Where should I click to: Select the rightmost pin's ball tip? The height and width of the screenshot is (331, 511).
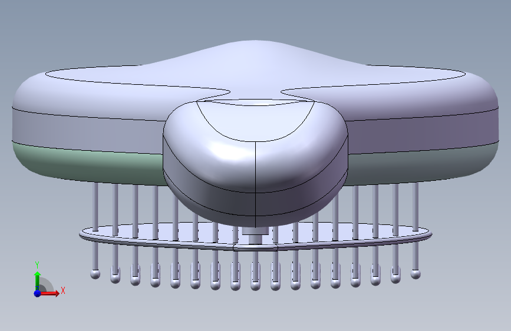(x=415, y=274)
